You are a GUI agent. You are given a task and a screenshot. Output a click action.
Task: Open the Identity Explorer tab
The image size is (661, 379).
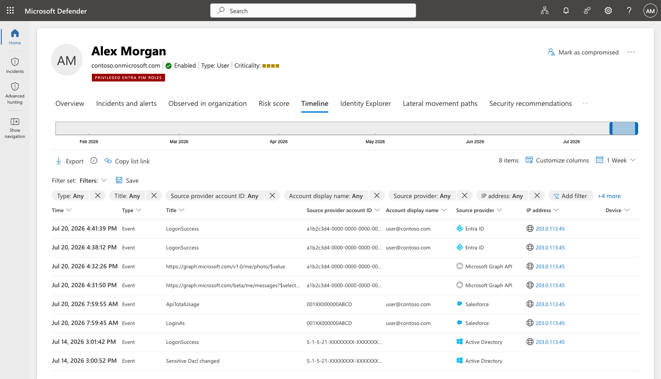click(366, 104)
